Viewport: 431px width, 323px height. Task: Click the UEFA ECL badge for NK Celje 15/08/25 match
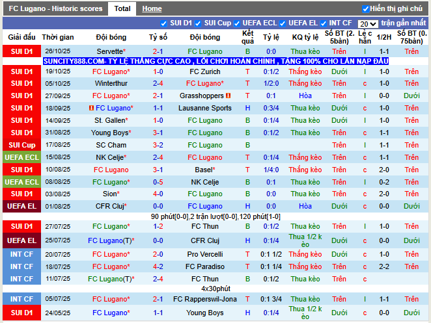pos(21,157)
